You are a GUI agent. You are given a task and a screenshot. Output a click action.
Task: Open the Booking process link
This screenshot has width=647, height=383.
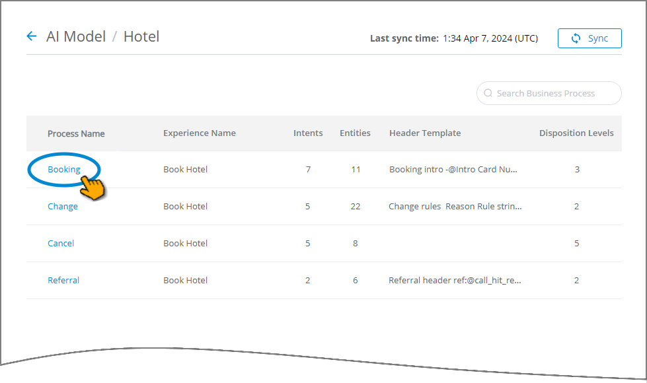[x=64, y=170]
